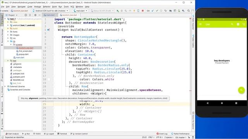Tap the hamburger menu in the emulator app
The width and height of the screenshot is (248, 139).
click(201, 24)
